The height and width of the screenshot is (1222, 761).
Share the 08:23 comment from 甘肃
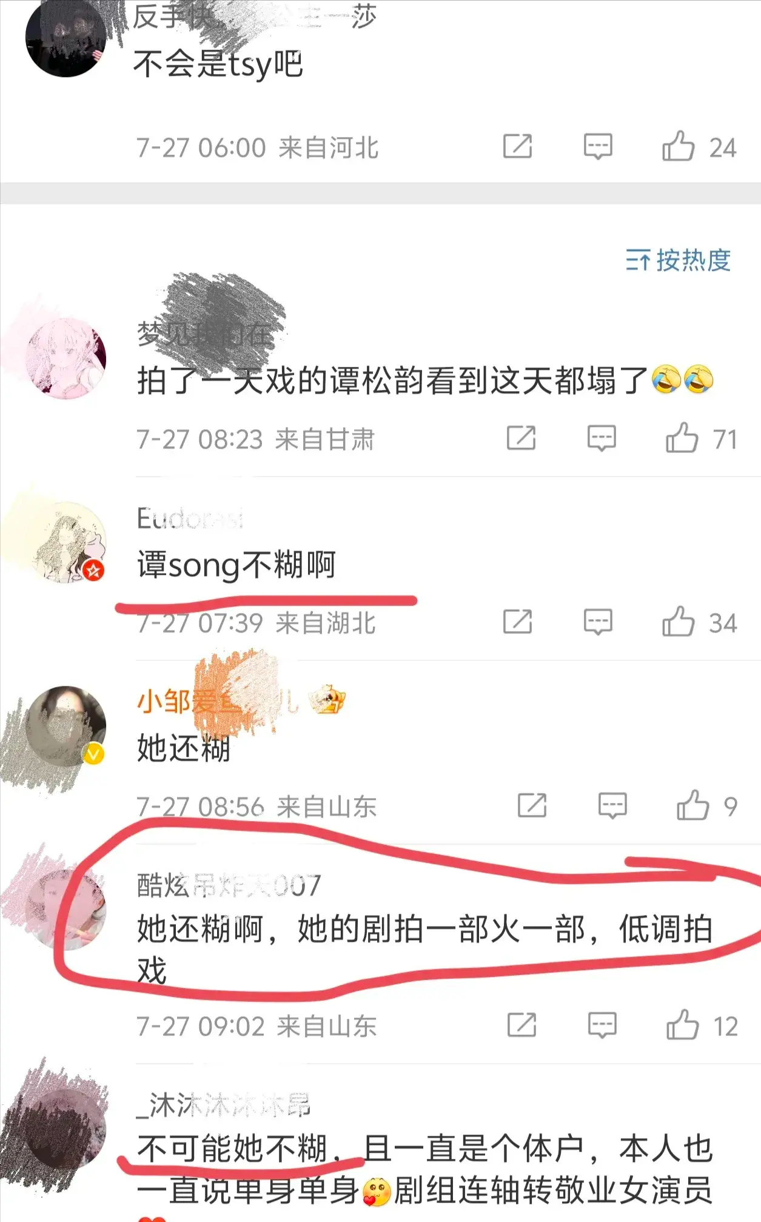[x=521, y=438]
